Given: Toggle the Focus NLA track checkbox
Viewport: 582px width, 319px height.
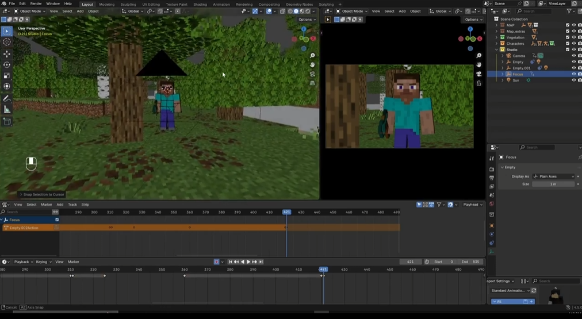Looking at the screenshot, I should [x=57, y=220].
